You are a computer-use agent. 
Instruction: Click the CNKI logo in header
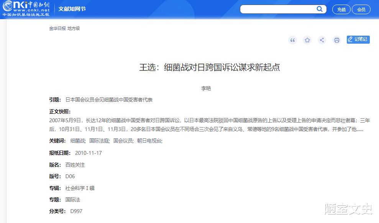tap(26, 9)
